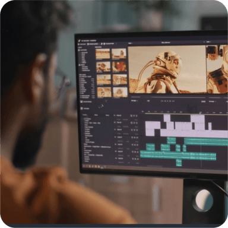
Task: Toggle visibility on the bottom video track header
Action: point(134,130)
